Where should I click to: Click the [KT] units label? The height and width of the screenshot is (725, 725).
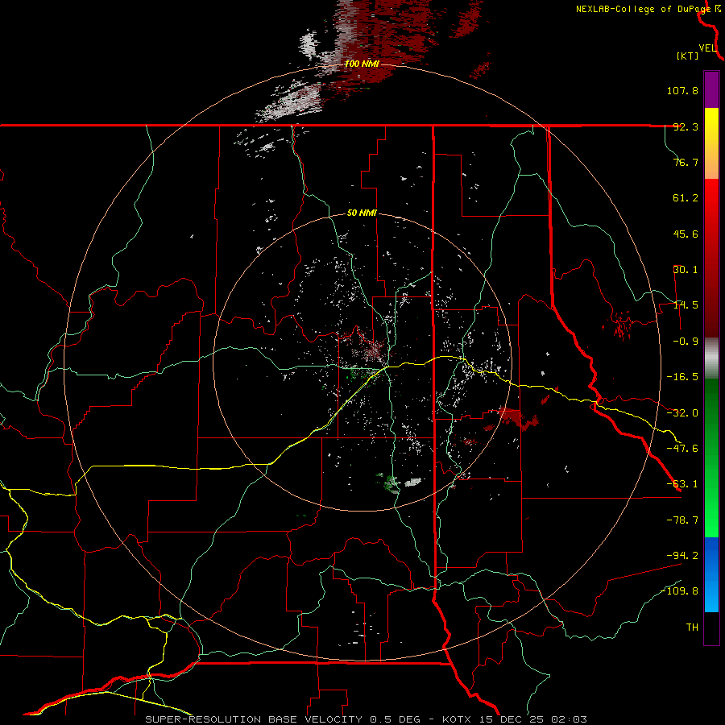point(688,56)
